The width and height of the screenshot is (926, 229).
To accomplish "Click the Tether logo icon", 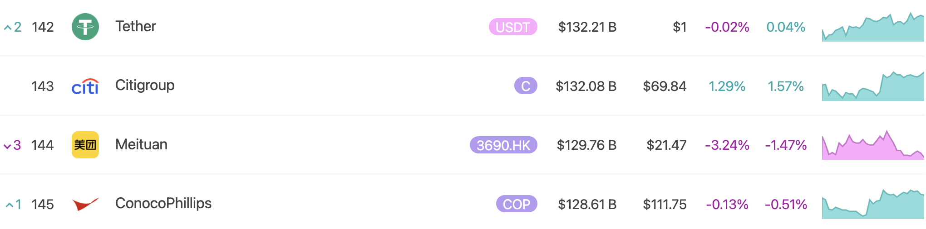I will 85,27.
